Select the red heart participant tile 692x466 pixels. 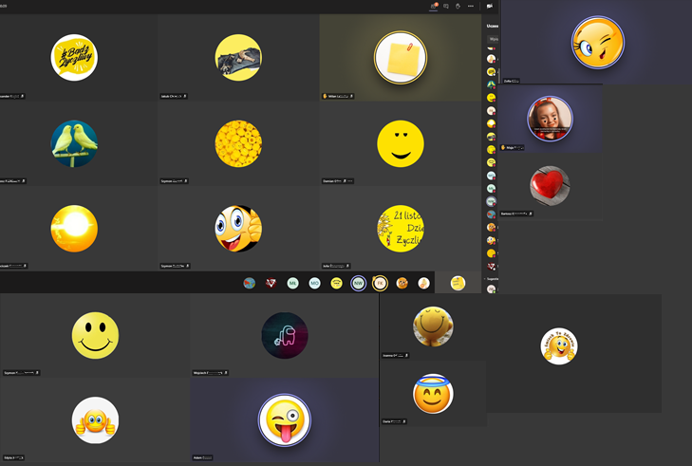(550, 185)
